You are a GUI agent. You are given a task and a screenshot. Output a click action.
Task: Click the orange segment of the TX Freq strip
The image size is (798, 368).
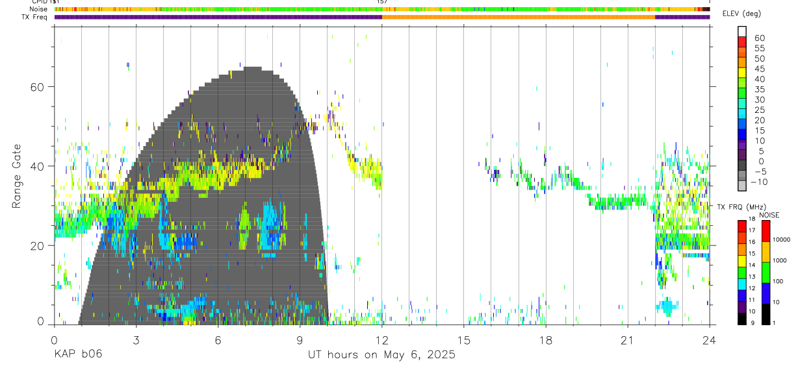(519, 17)
